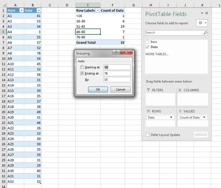This screenshot has width=221, height=188.
Task: Enable the Starting at checkbox
Action: pos(82,67)
